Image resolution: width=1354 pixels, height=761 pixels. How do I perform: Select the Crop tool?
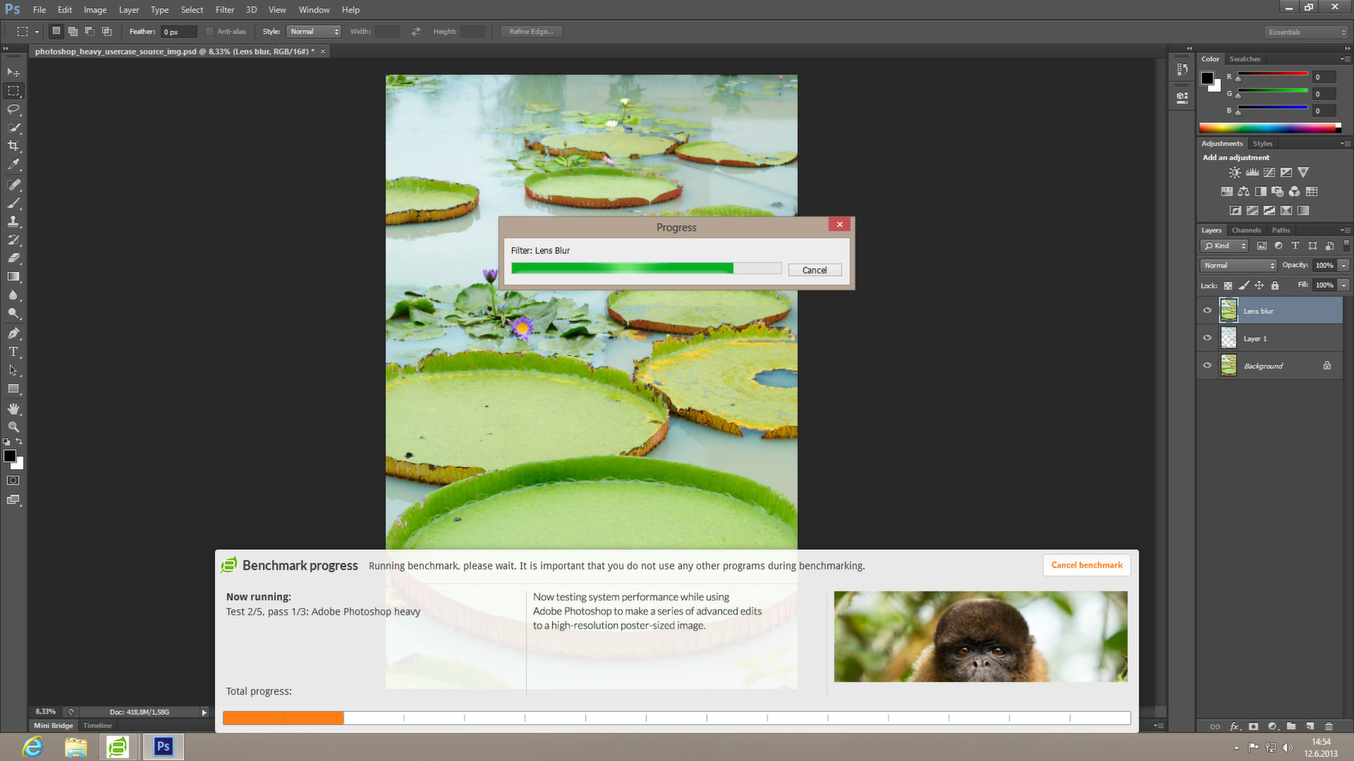13,146
